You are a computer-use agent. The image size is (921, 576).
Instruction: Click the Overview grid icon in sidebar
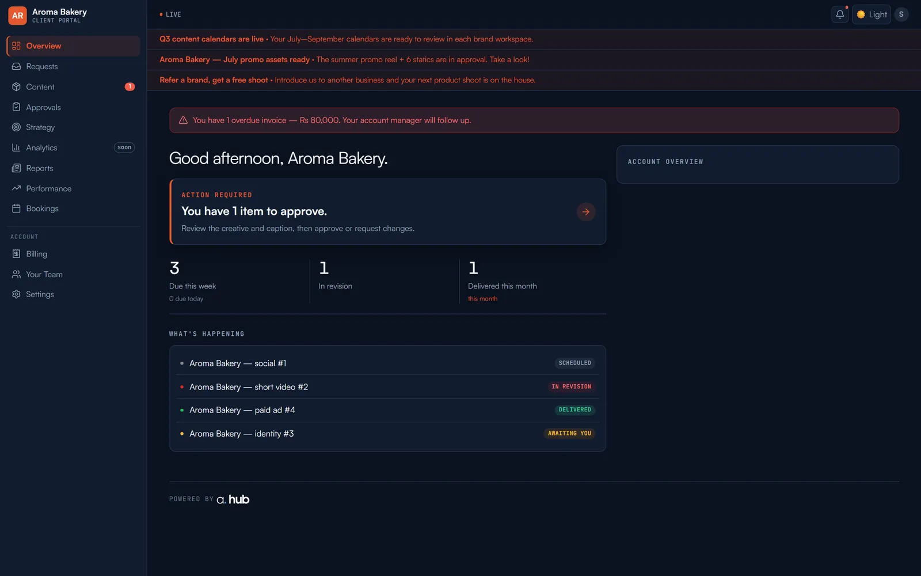pyautogui.click(x=16, y=46)
